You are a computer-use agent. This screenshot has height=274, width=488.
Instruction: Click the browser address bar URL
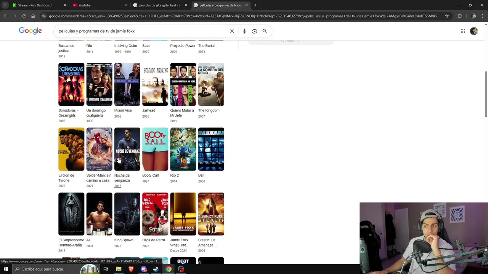coord(244,16)
